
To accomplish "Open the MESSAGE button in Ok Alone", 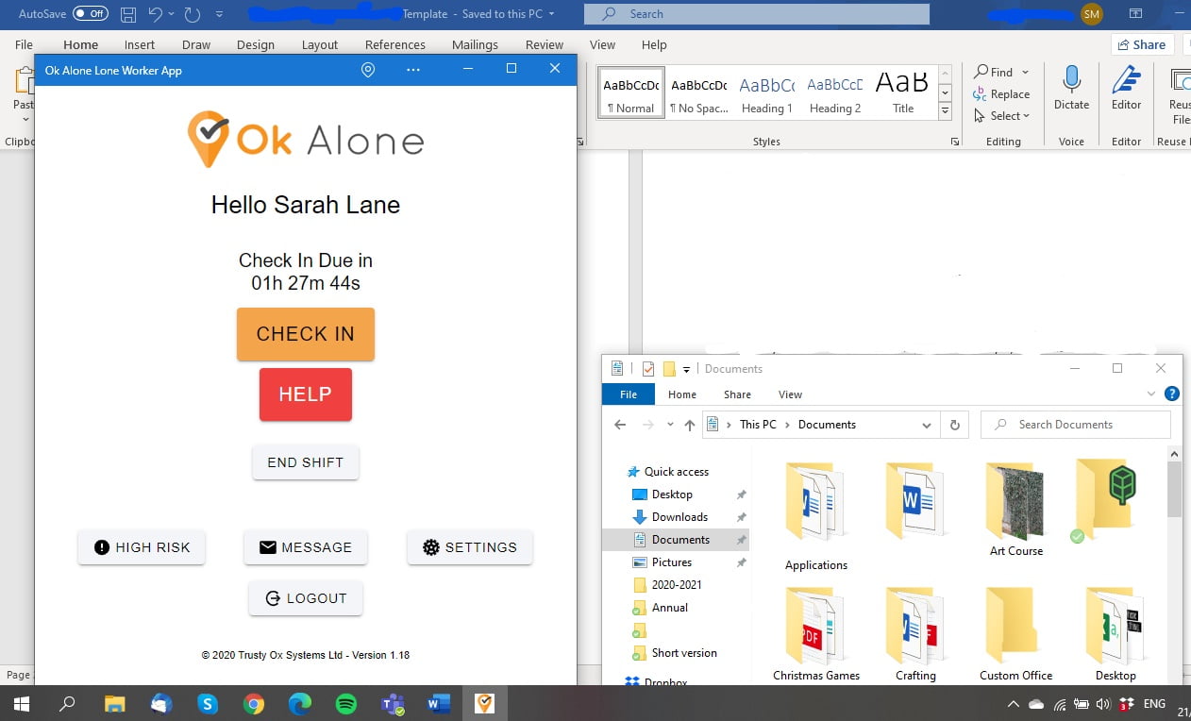I will (x=306, y=547).
